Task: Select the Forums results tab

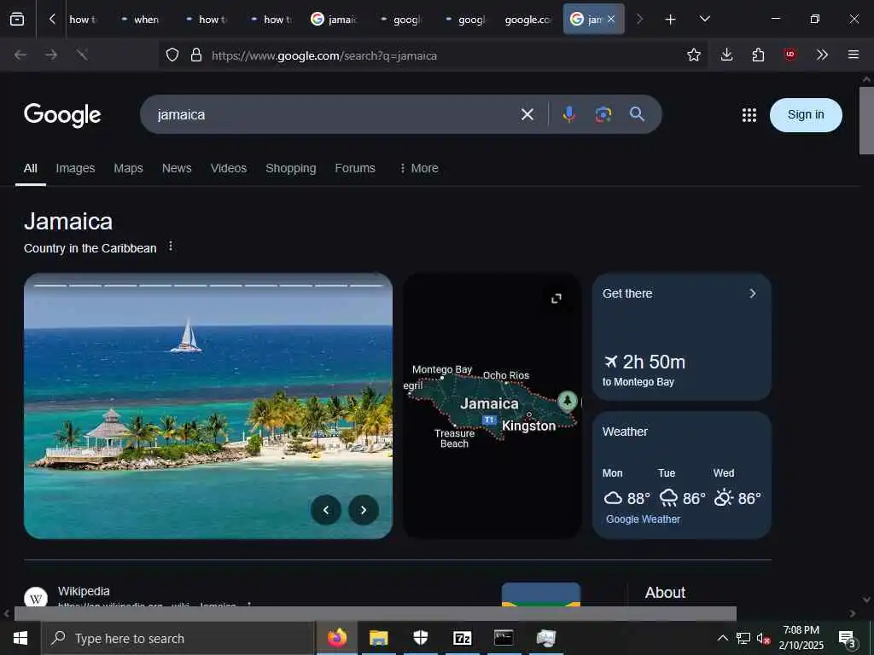Action: coord(355,168)
